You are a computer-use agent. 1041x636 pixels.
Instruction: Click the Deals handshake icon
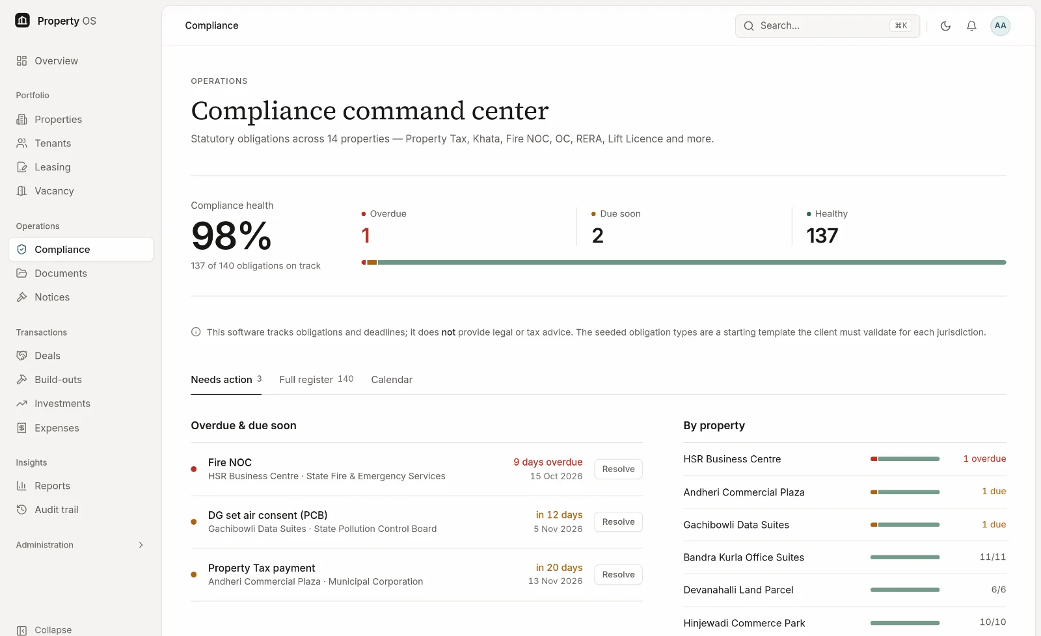21,356
